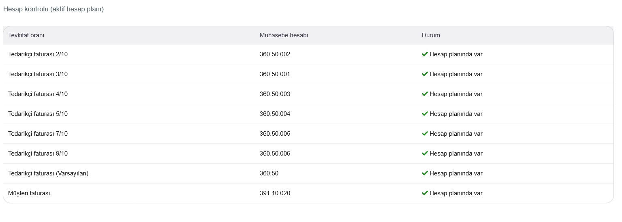Click green checkmark for Tedarikçi faturası 5/10
622x222 pixels.
[x=425, y=114]
